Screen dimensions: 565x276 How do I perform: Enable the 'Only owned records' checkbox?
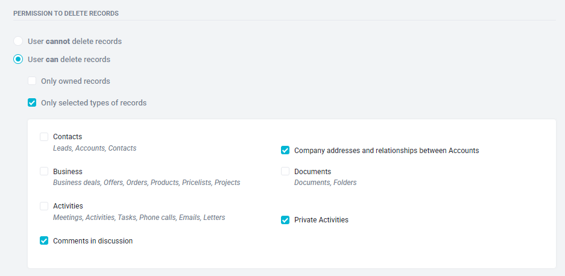pyautogui.click(x=32, y=81)
